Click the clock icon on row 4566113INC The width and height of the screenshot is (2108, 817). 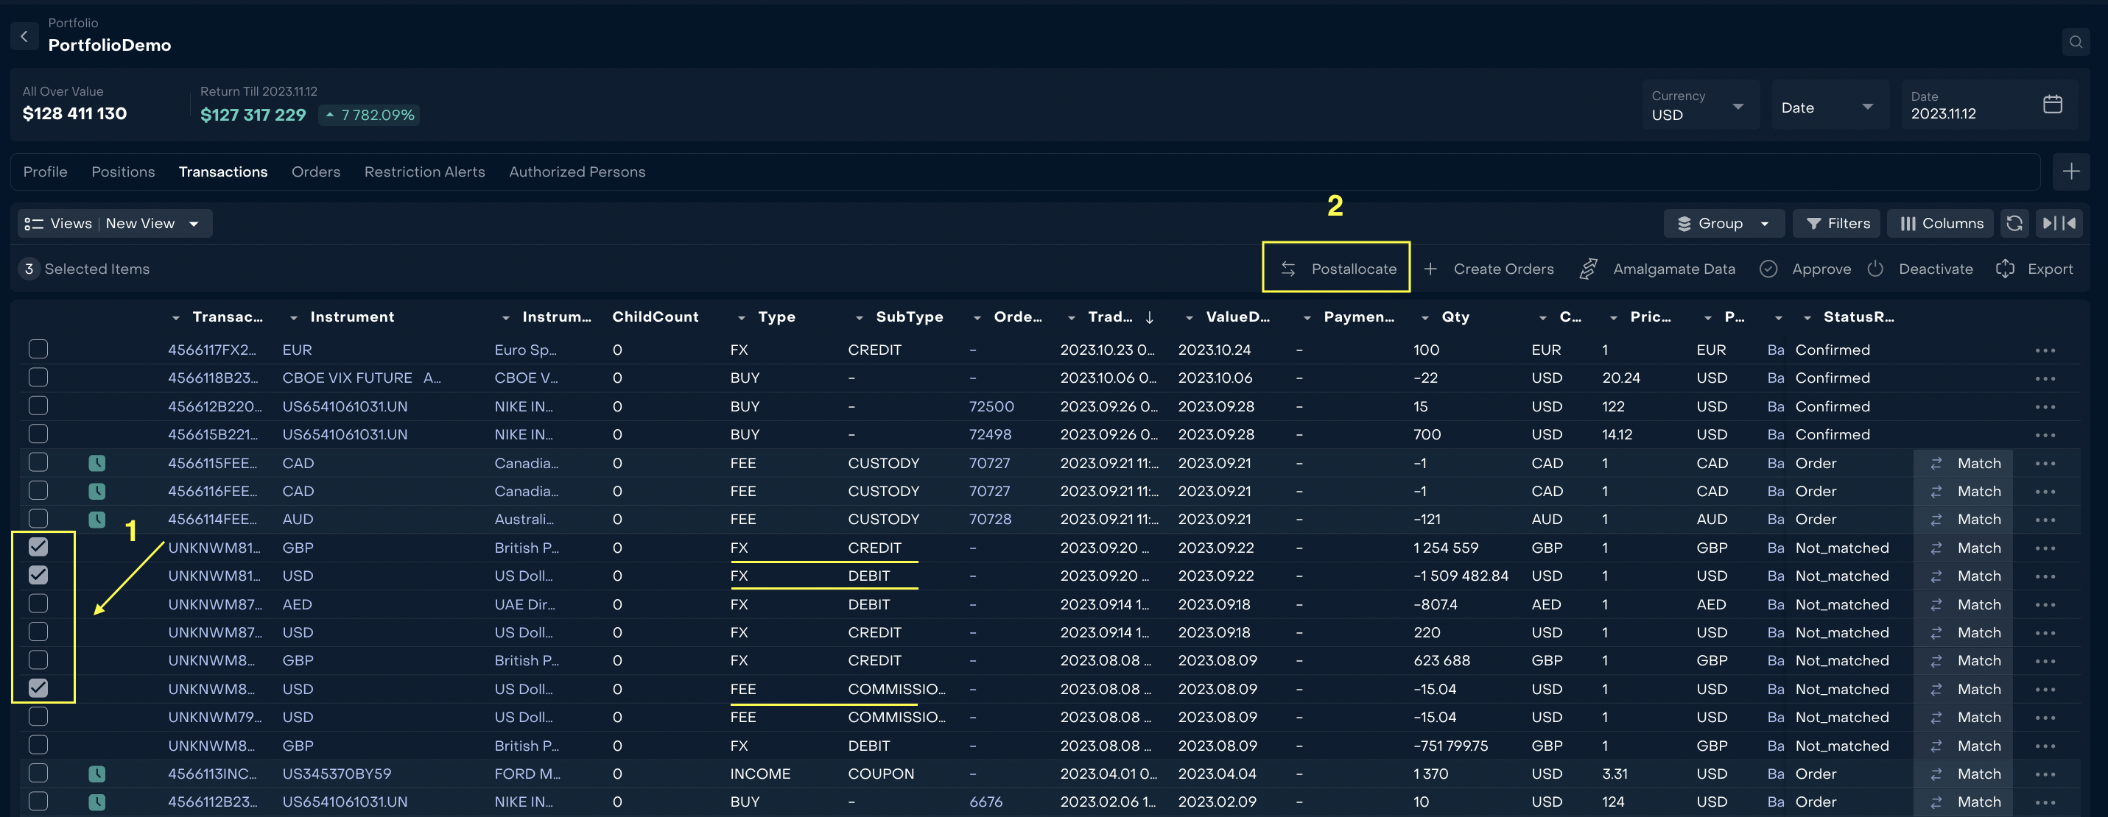[x=96, y=774]
